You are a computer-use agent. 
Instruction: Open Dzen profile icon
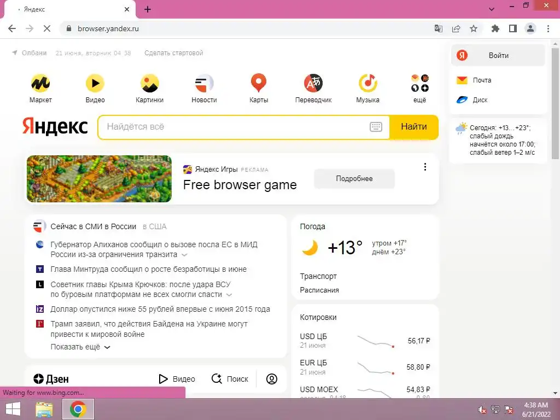[x=271, y=379]
